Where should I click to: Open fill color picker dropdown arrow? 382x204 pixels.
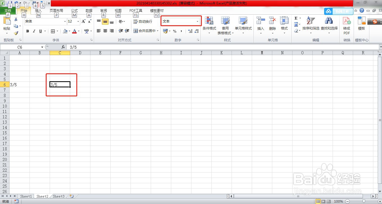(70, 31)
